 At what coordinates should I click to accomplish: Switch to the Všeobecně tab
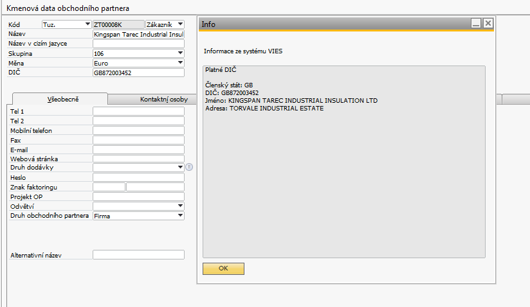(x=60, y=99)
